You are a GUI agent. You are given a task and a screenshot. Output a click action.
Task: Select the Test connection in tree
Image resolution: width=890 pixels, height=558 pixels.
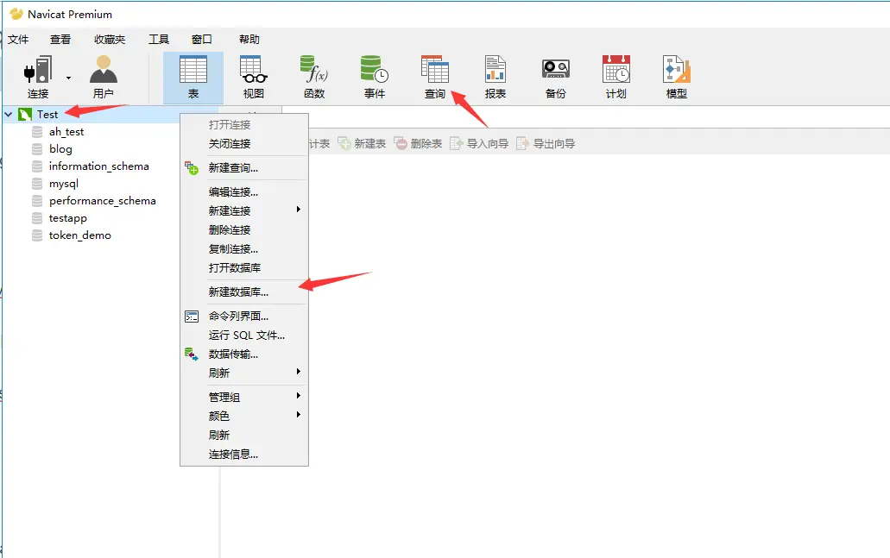click(47, 115)
